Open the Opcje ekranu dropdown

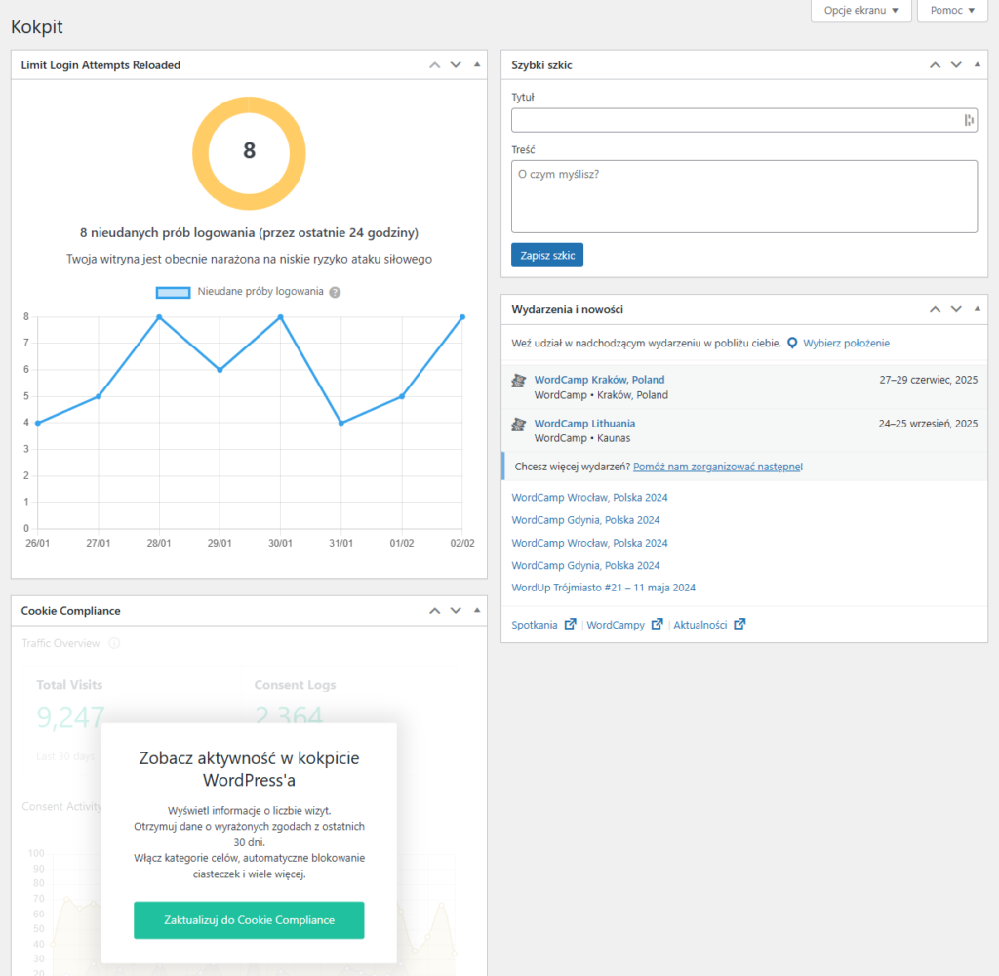[x=860, y=11]
